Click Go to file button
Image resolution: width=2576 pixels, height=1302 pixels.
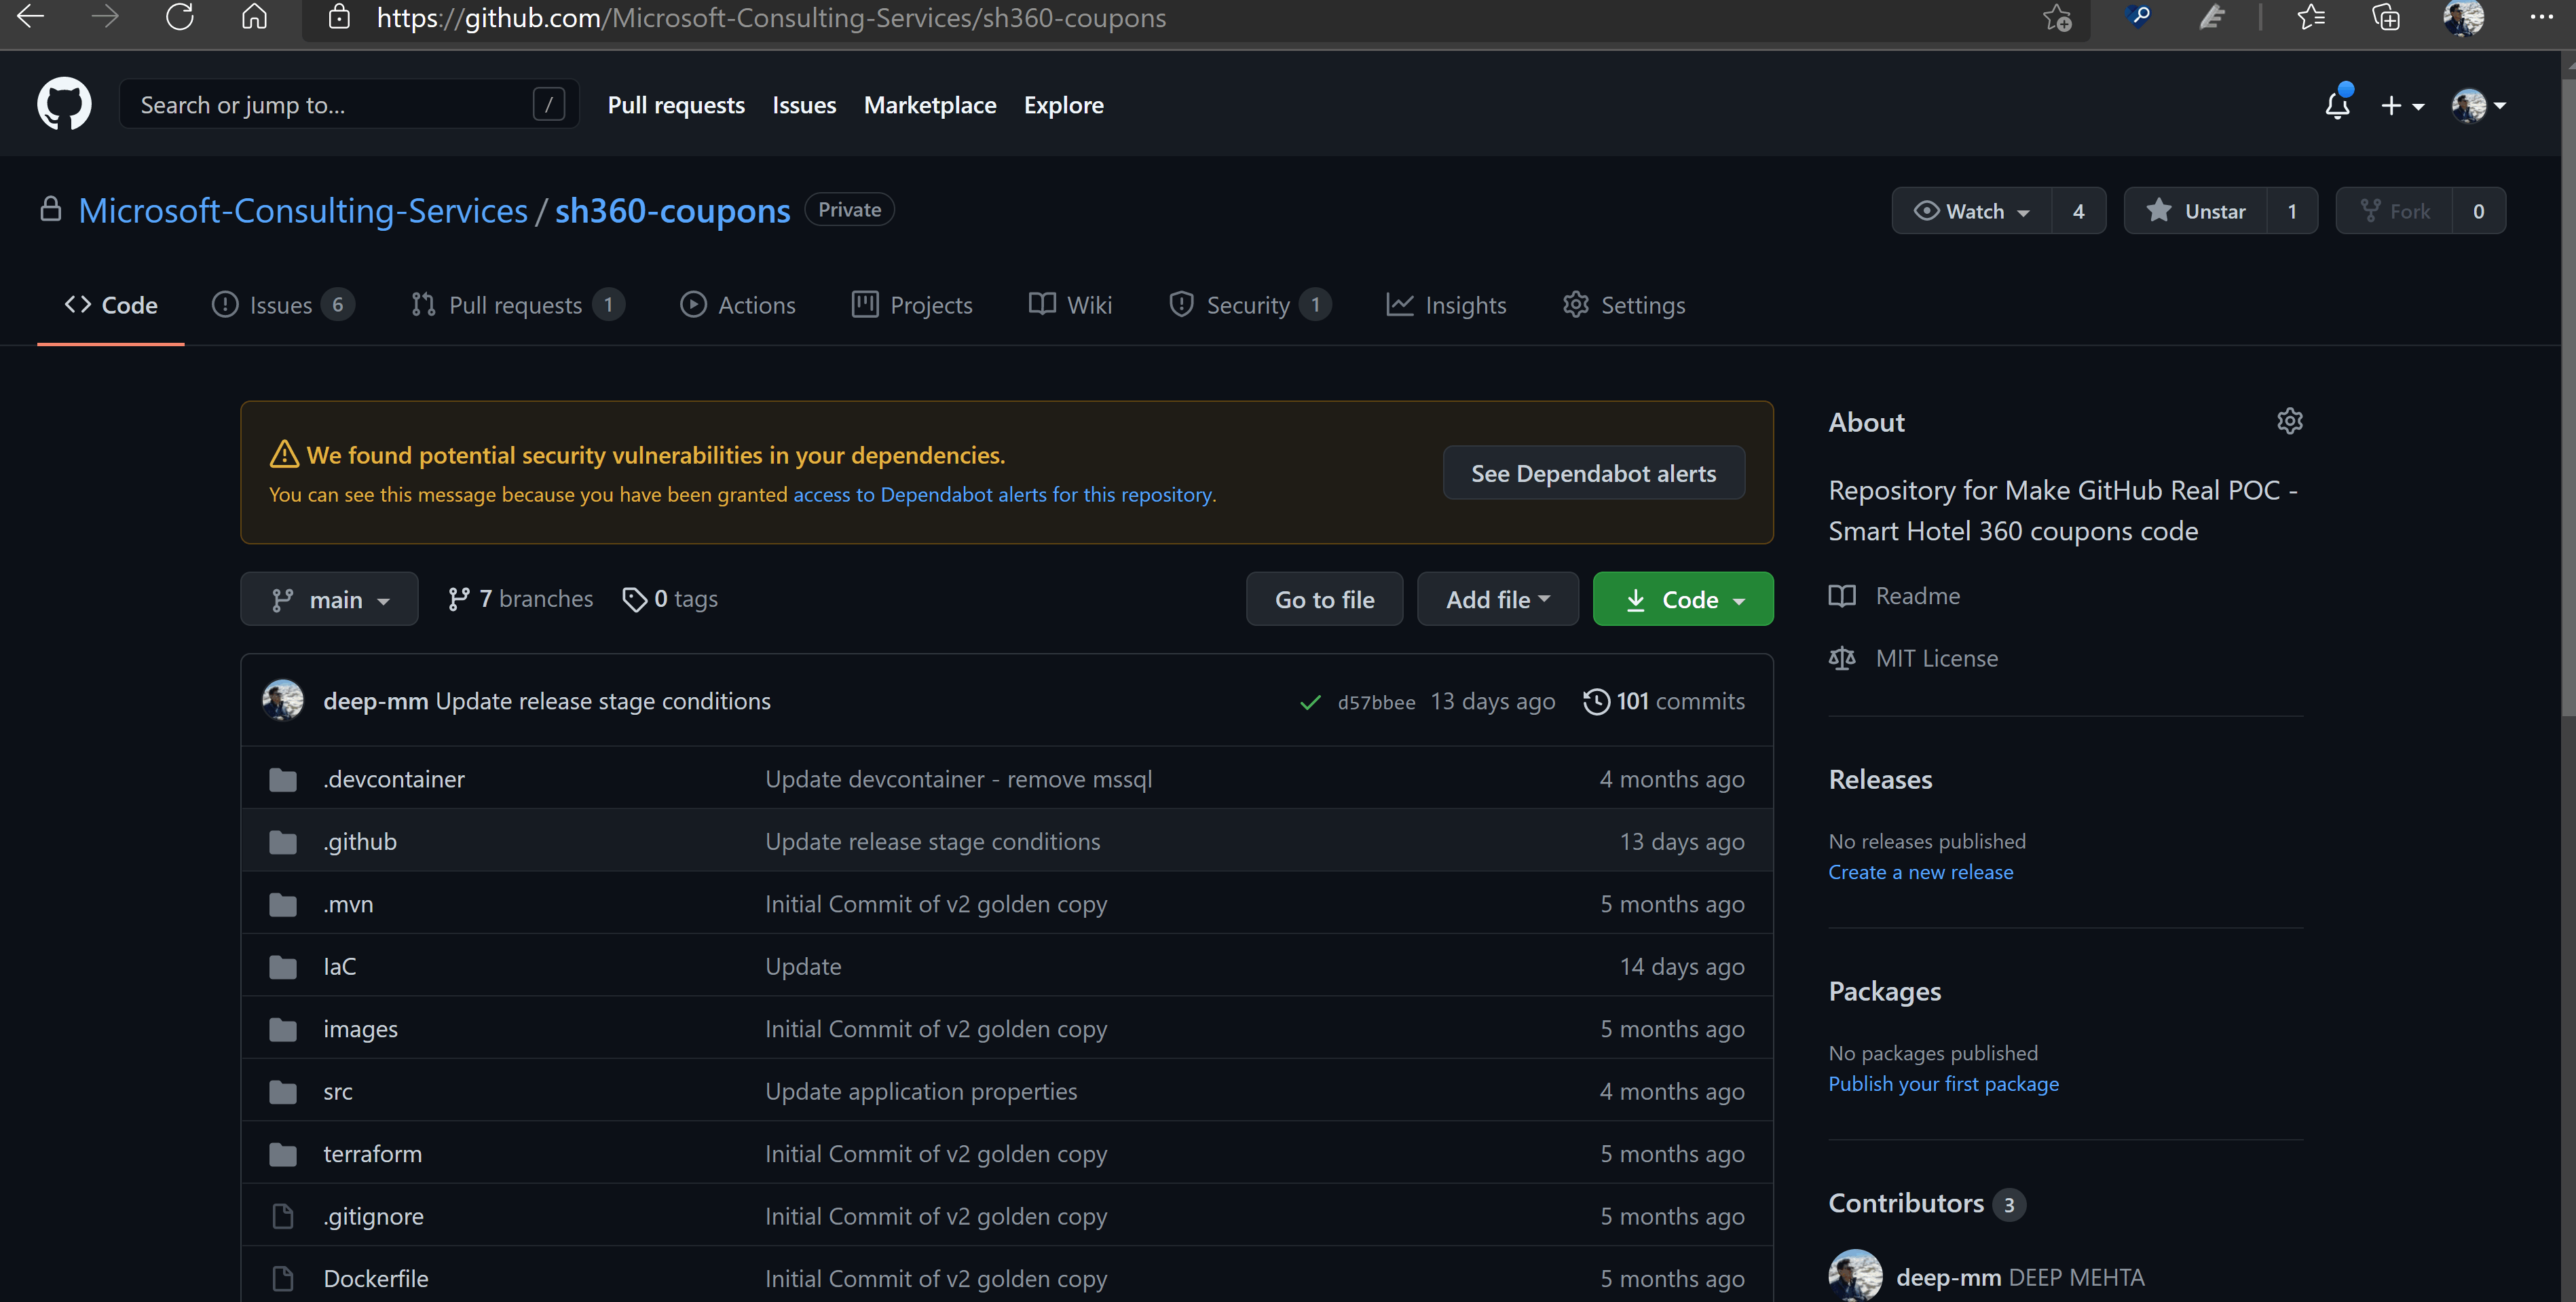coord(1324,599)
